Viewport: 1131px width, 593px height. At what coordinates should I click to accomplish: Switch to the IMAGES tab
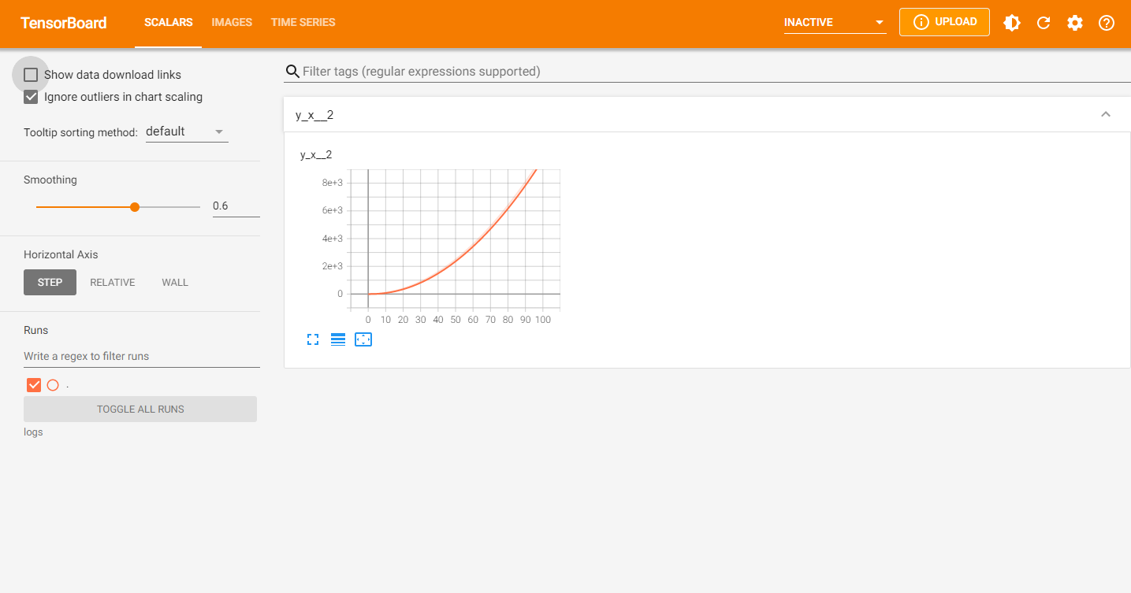click(x=232, y=23)
